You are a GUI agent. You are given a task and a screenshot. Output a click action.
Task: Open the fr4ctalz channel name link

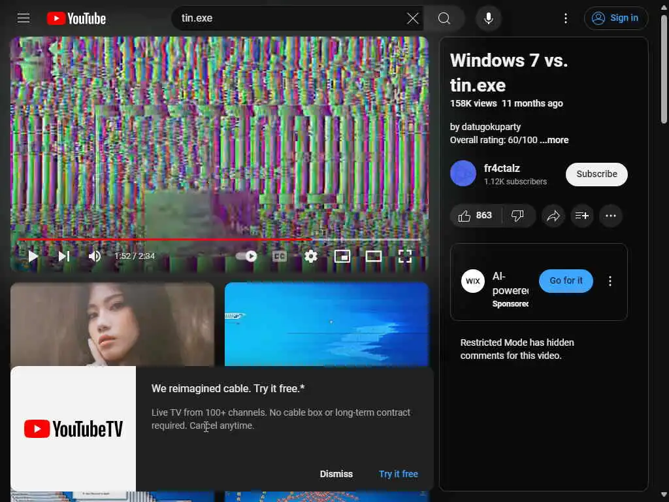pos(502,168)
